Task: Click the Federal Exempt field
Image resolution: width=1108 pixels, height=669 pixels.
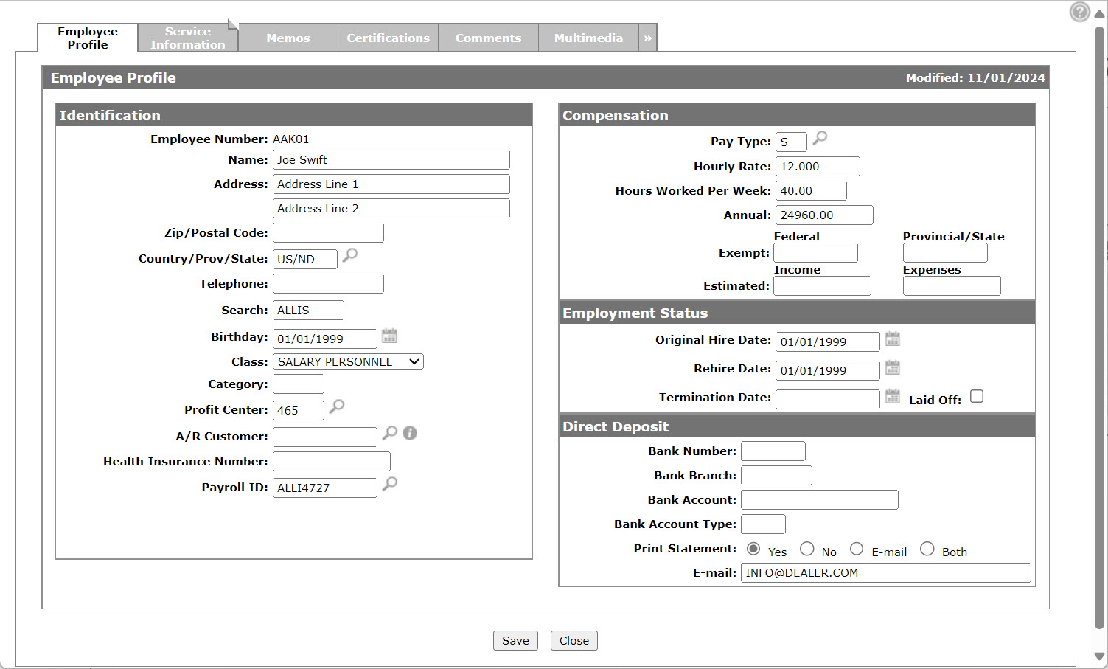Action: [x=815, y=252]
